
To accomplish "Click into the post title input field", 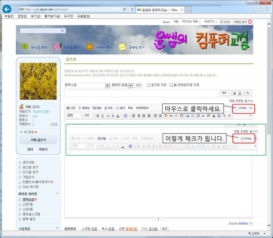I will click(142, 93).
